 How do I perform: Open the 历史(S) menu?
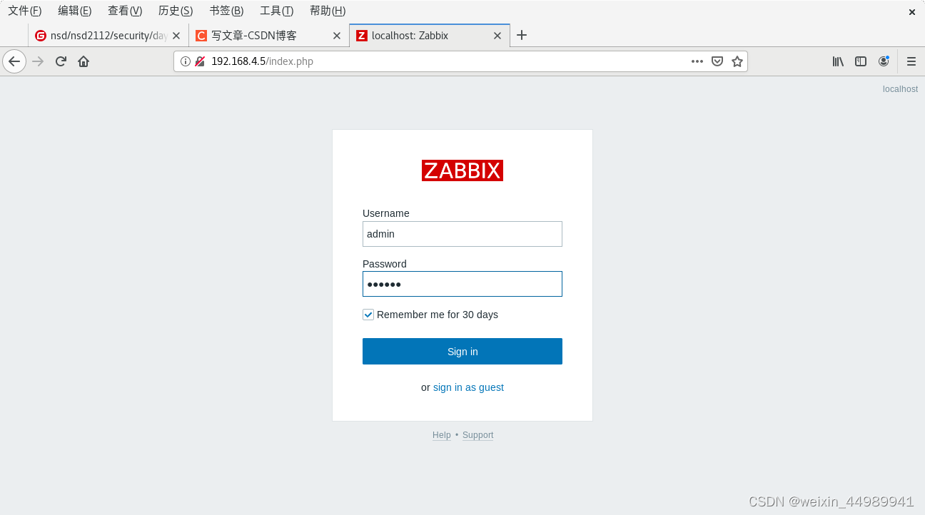point(176,11)
